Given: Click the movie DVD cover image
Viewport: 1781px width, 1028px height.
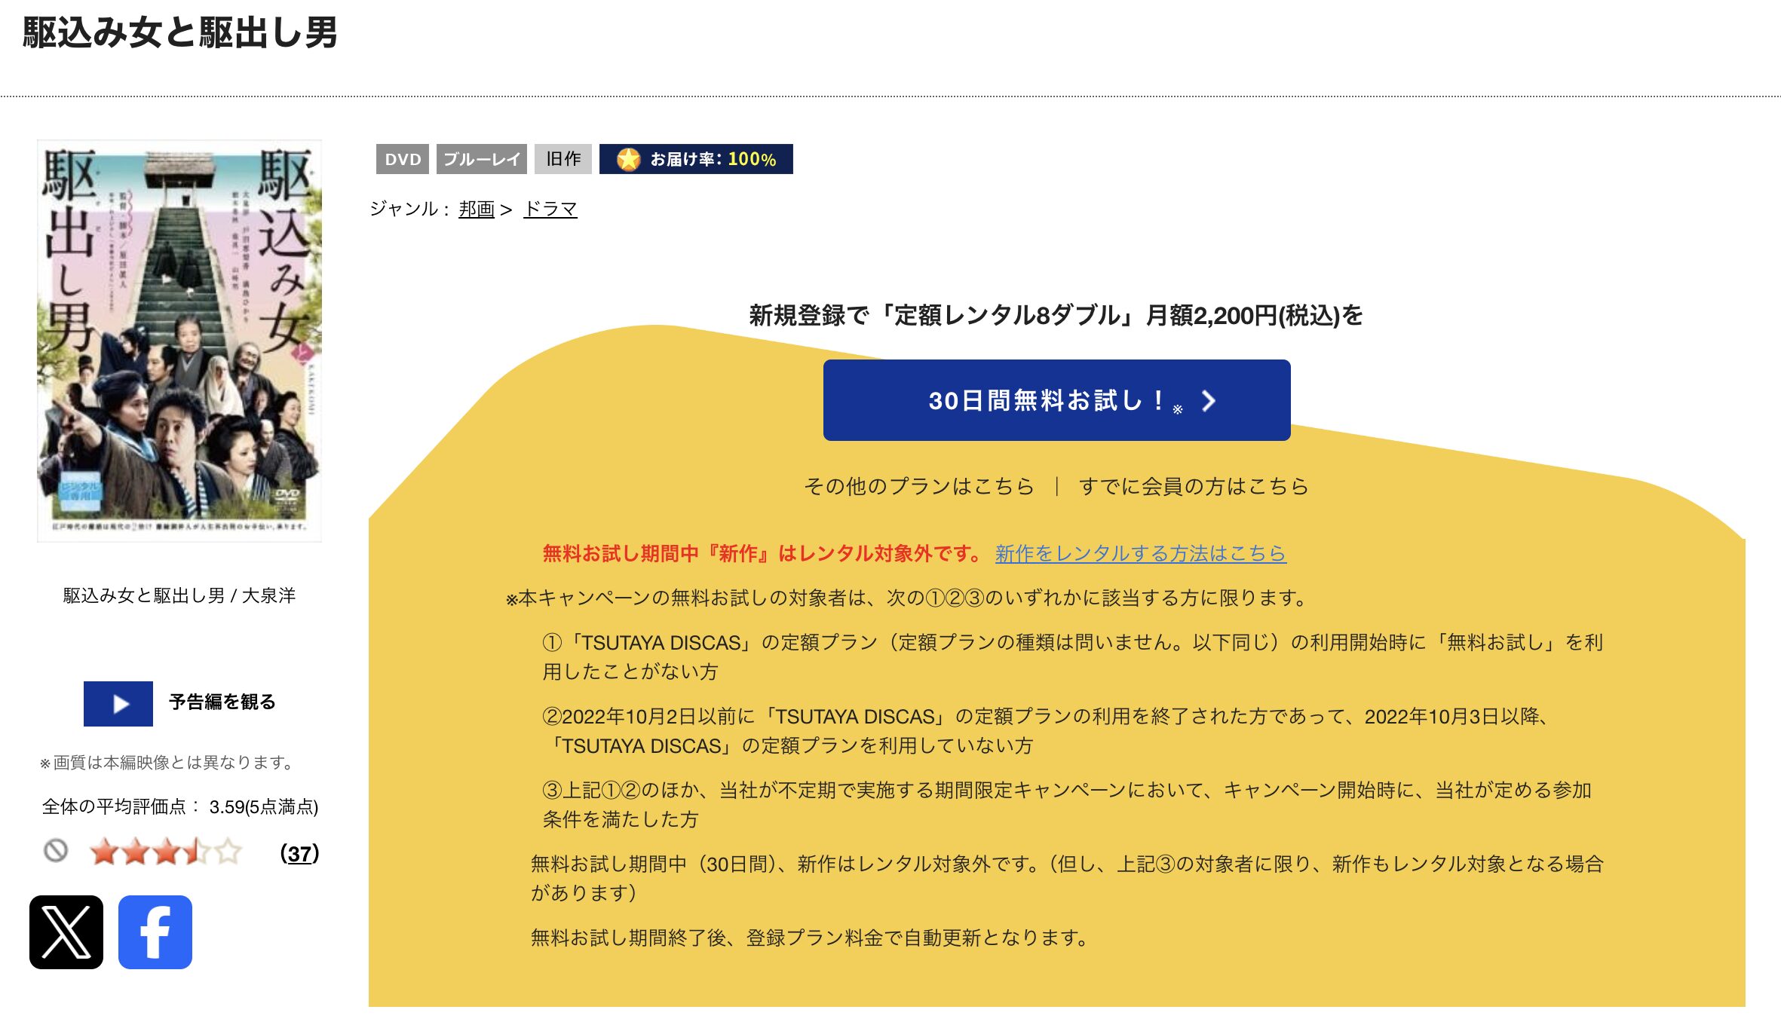Looking at the screenshot, I should click(179, 341).
